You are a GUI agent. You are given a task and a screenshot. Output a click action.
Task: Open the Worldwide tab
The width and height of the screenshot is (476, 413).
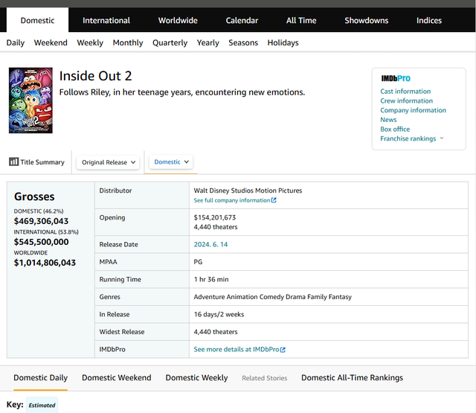coord(179,20)
